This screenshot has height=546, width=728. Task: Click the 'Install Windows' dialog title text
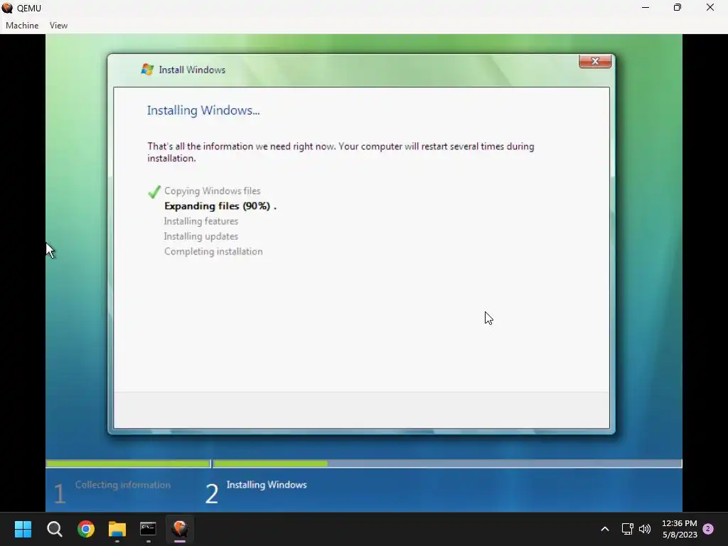pos(192,70)
